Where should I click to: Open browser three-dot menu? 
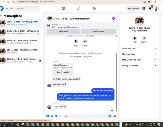160,2
